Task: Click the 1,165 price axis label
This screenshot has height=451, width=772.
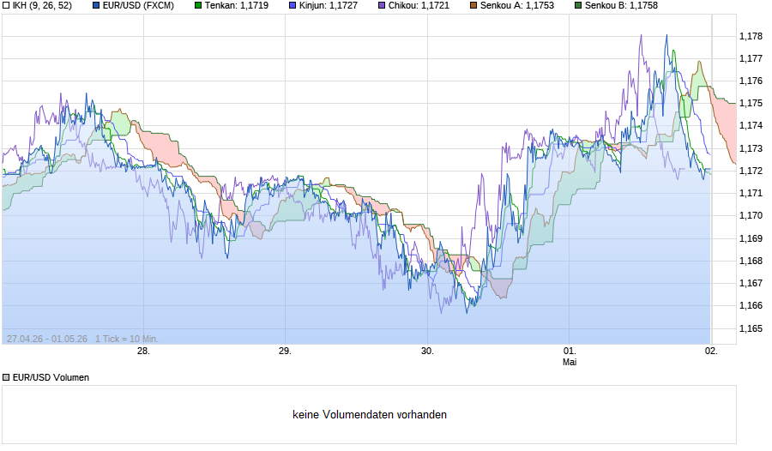Action: point(751,328)
